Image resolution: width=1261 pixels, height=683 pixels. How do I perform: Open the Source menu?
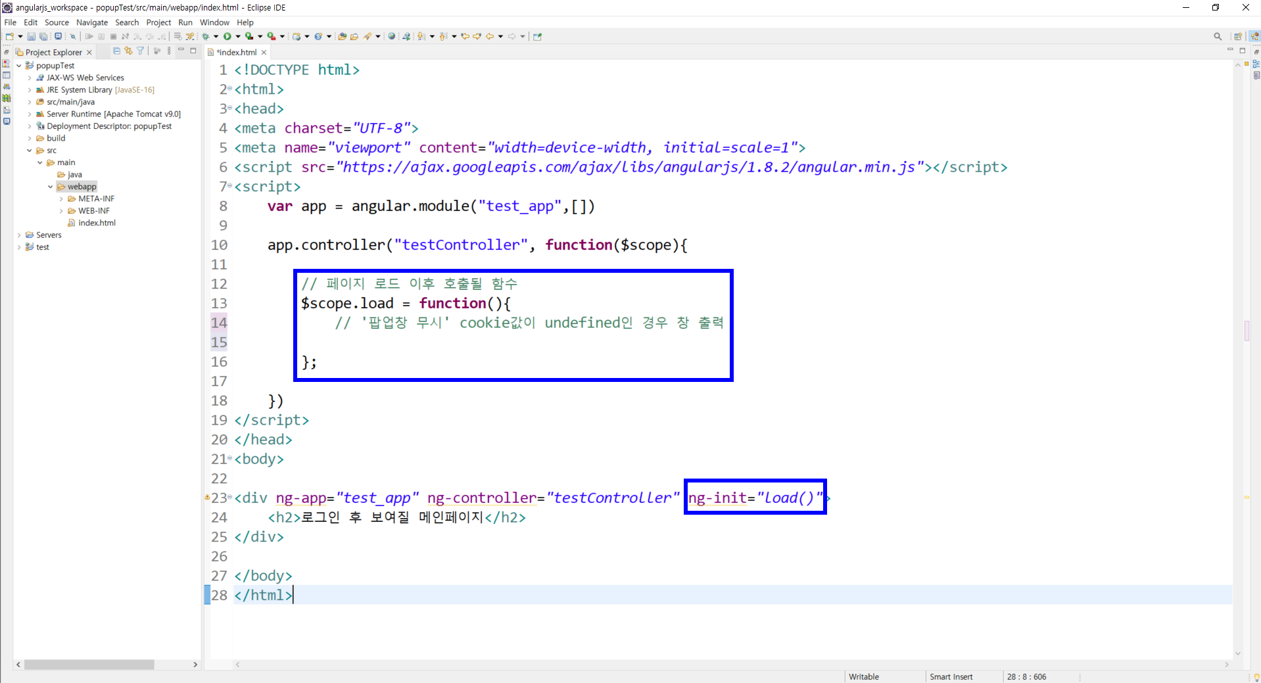[x=57, y=22]
